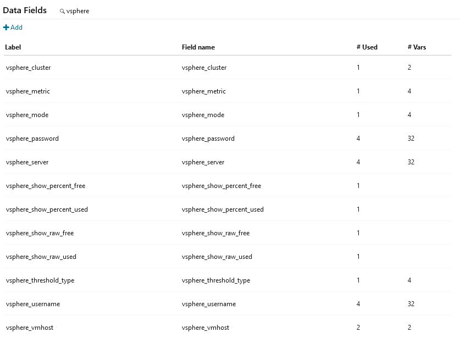Screen dimensions: 460x343
Task: Focus the search field containing vsphere
Action: click(x=77, y=11)
